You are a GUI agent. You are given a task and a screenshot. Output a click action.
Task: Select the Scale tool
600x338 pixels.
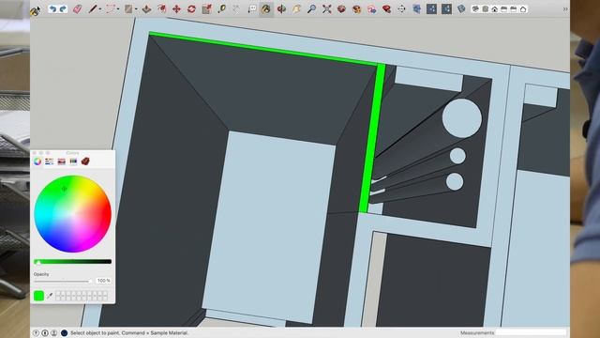(x=206, y=8)
